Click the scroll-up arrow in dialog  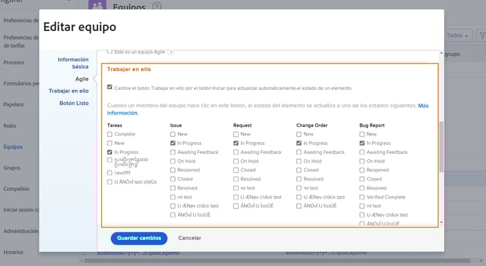(441, 53)
